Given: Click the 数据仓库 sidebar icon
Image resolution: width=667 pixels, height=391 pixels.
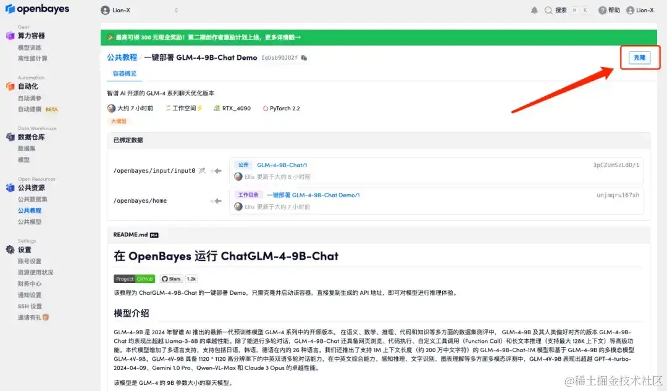Looking at the screenshot, I should click(x=10, y=137).
